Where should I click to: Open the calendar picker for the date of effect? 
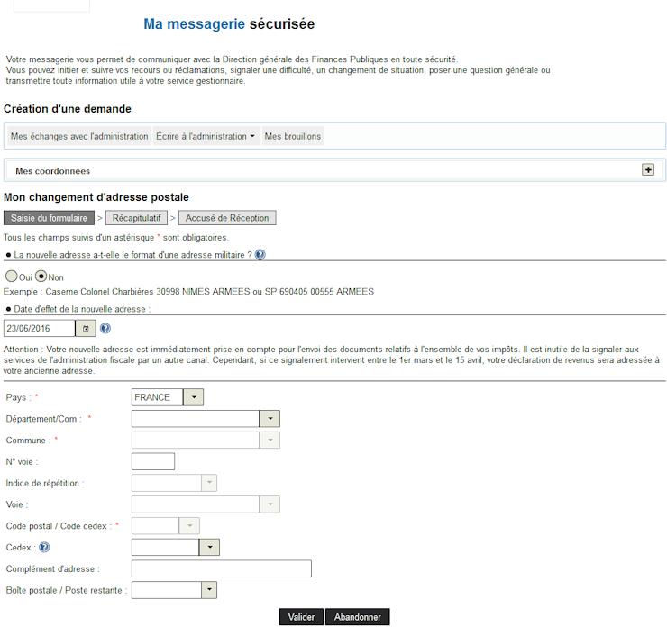pos(86,328)
